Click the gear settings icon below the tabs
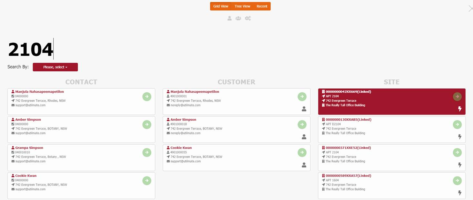 [x=248, y=18]
